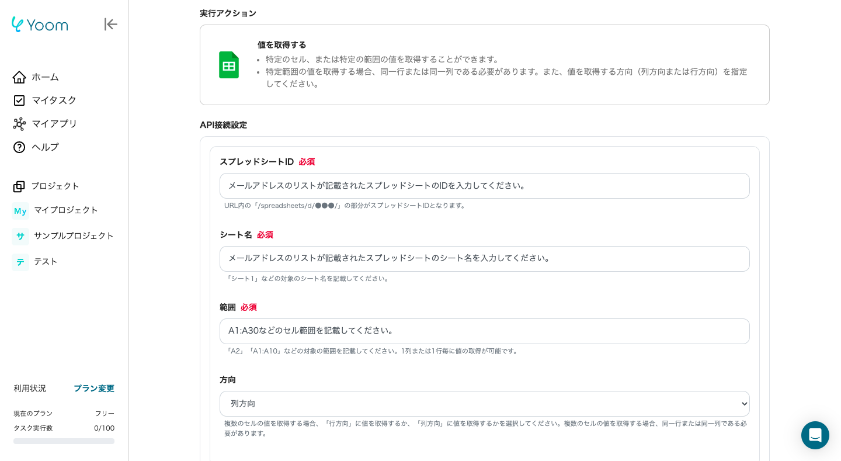This screenshot has height=461, width=841.
Task: Open サンプルプロジェクト in sidebar
Action: [74, 236]
